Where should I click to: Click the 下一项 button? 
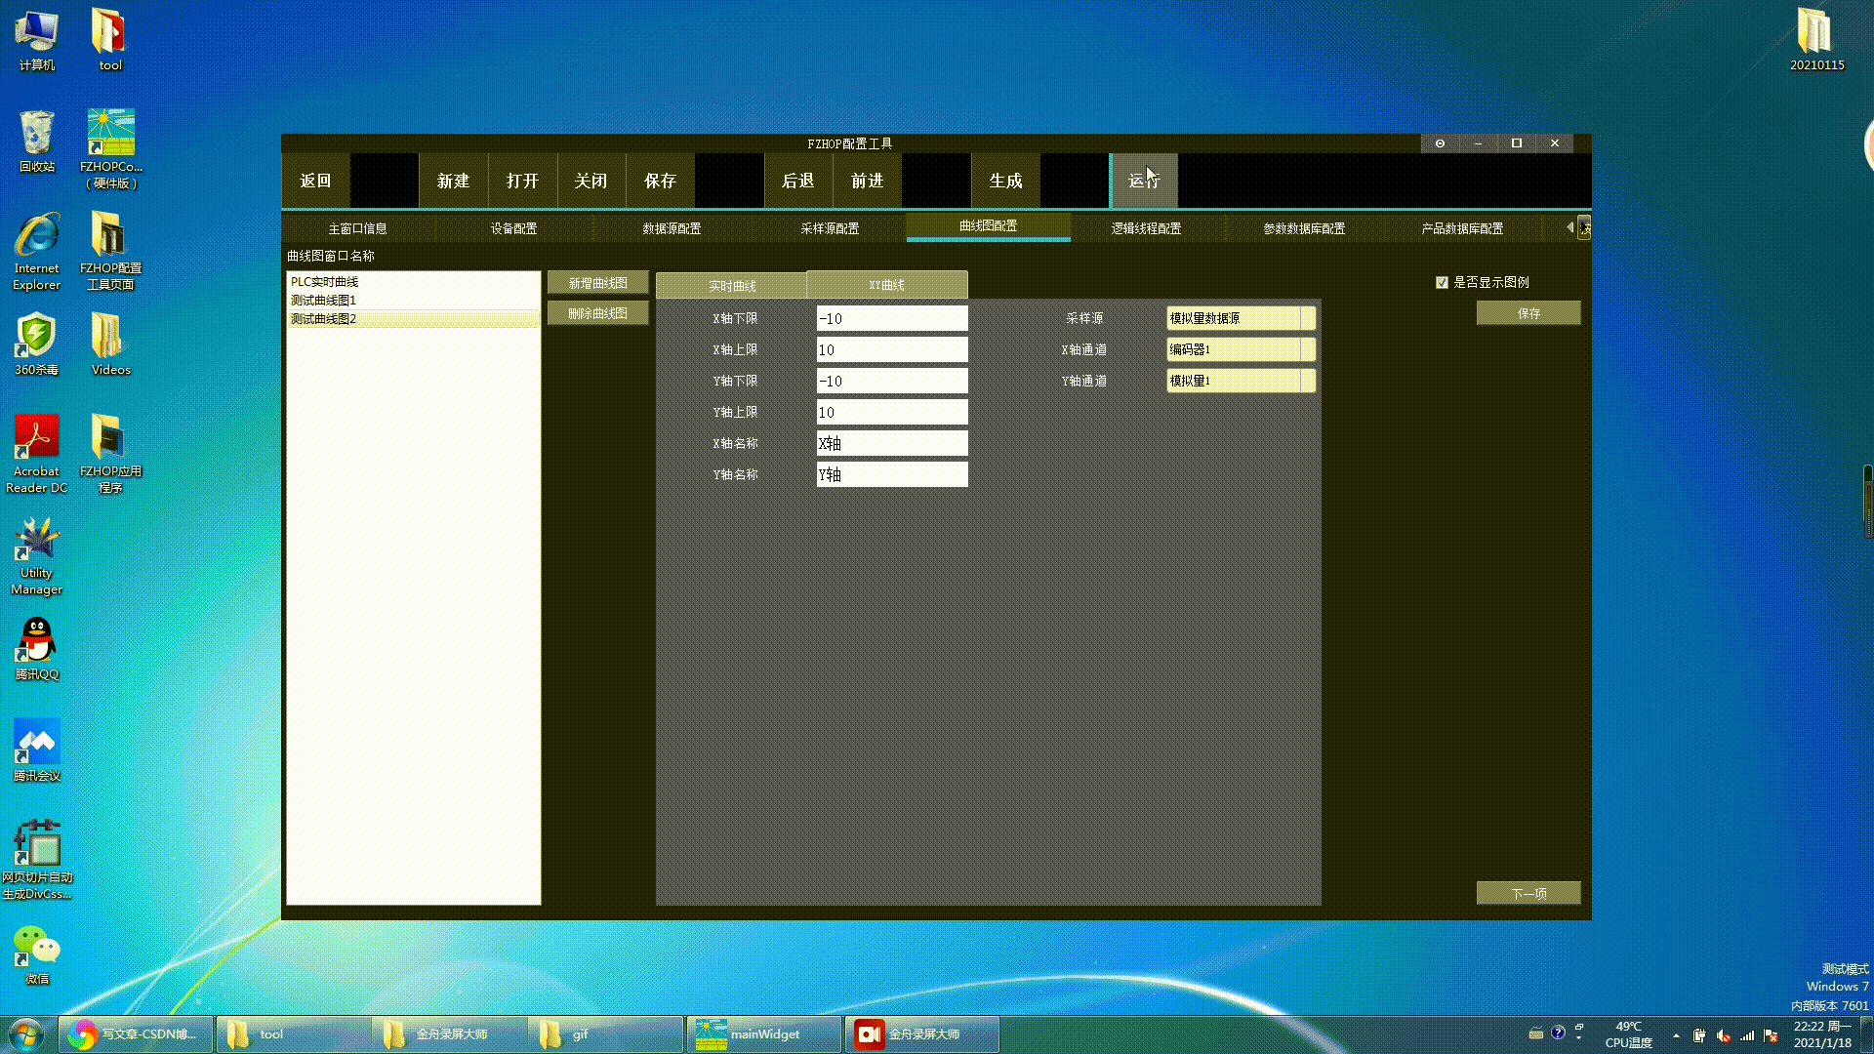point(1528,894)
